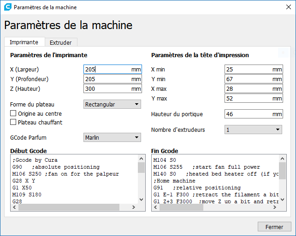Open the Forme du plateau dropdown
The height and width of the screenshot is (236, 296).
112,105
